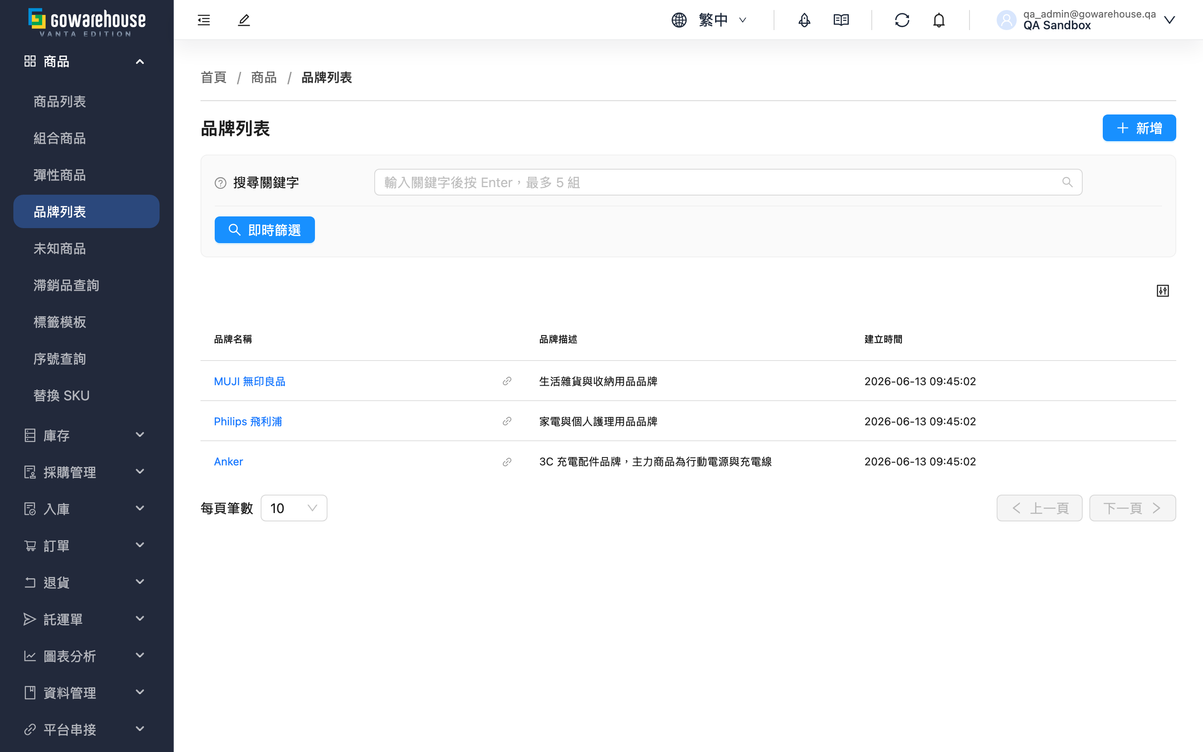This screenshot has width=1203, height=752.
Task: Open 替換 SKU in sidebar
Action: (86, 396)
